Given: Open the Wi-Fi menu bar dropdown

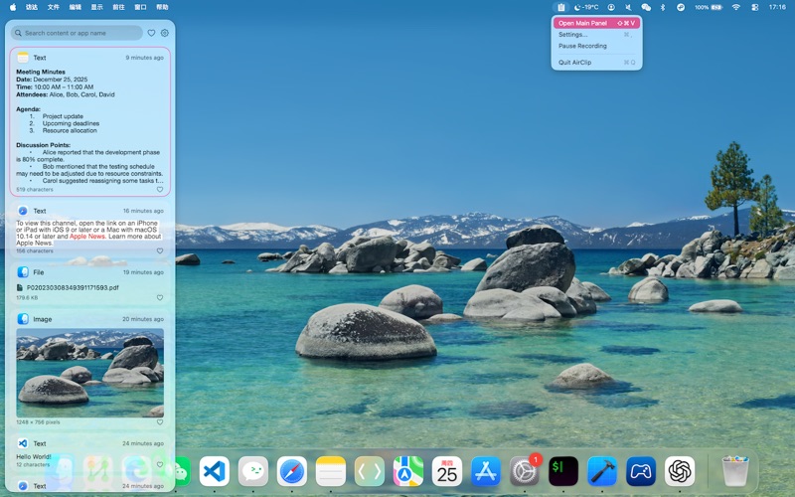Looking at the screenshot, I should (x=736, y=7).
